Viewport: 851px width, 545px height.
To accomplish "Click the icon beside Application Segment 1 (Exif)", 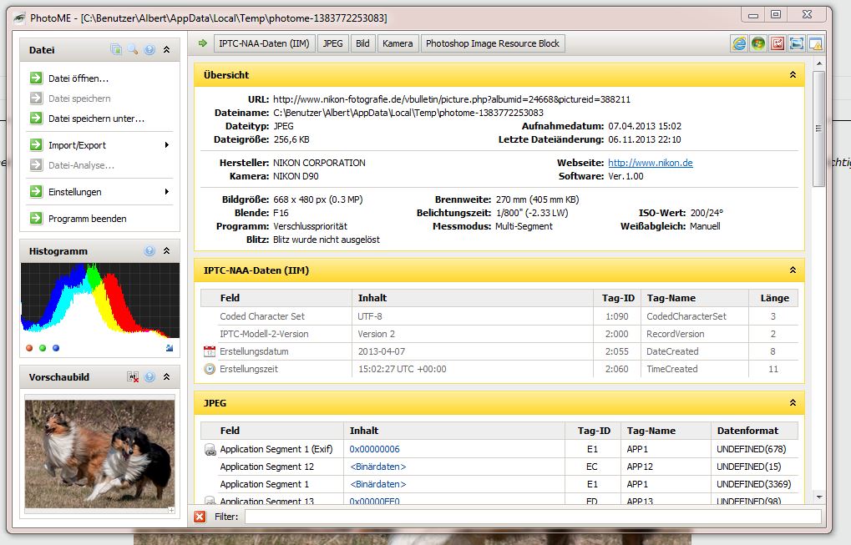I will pos(210,449).
